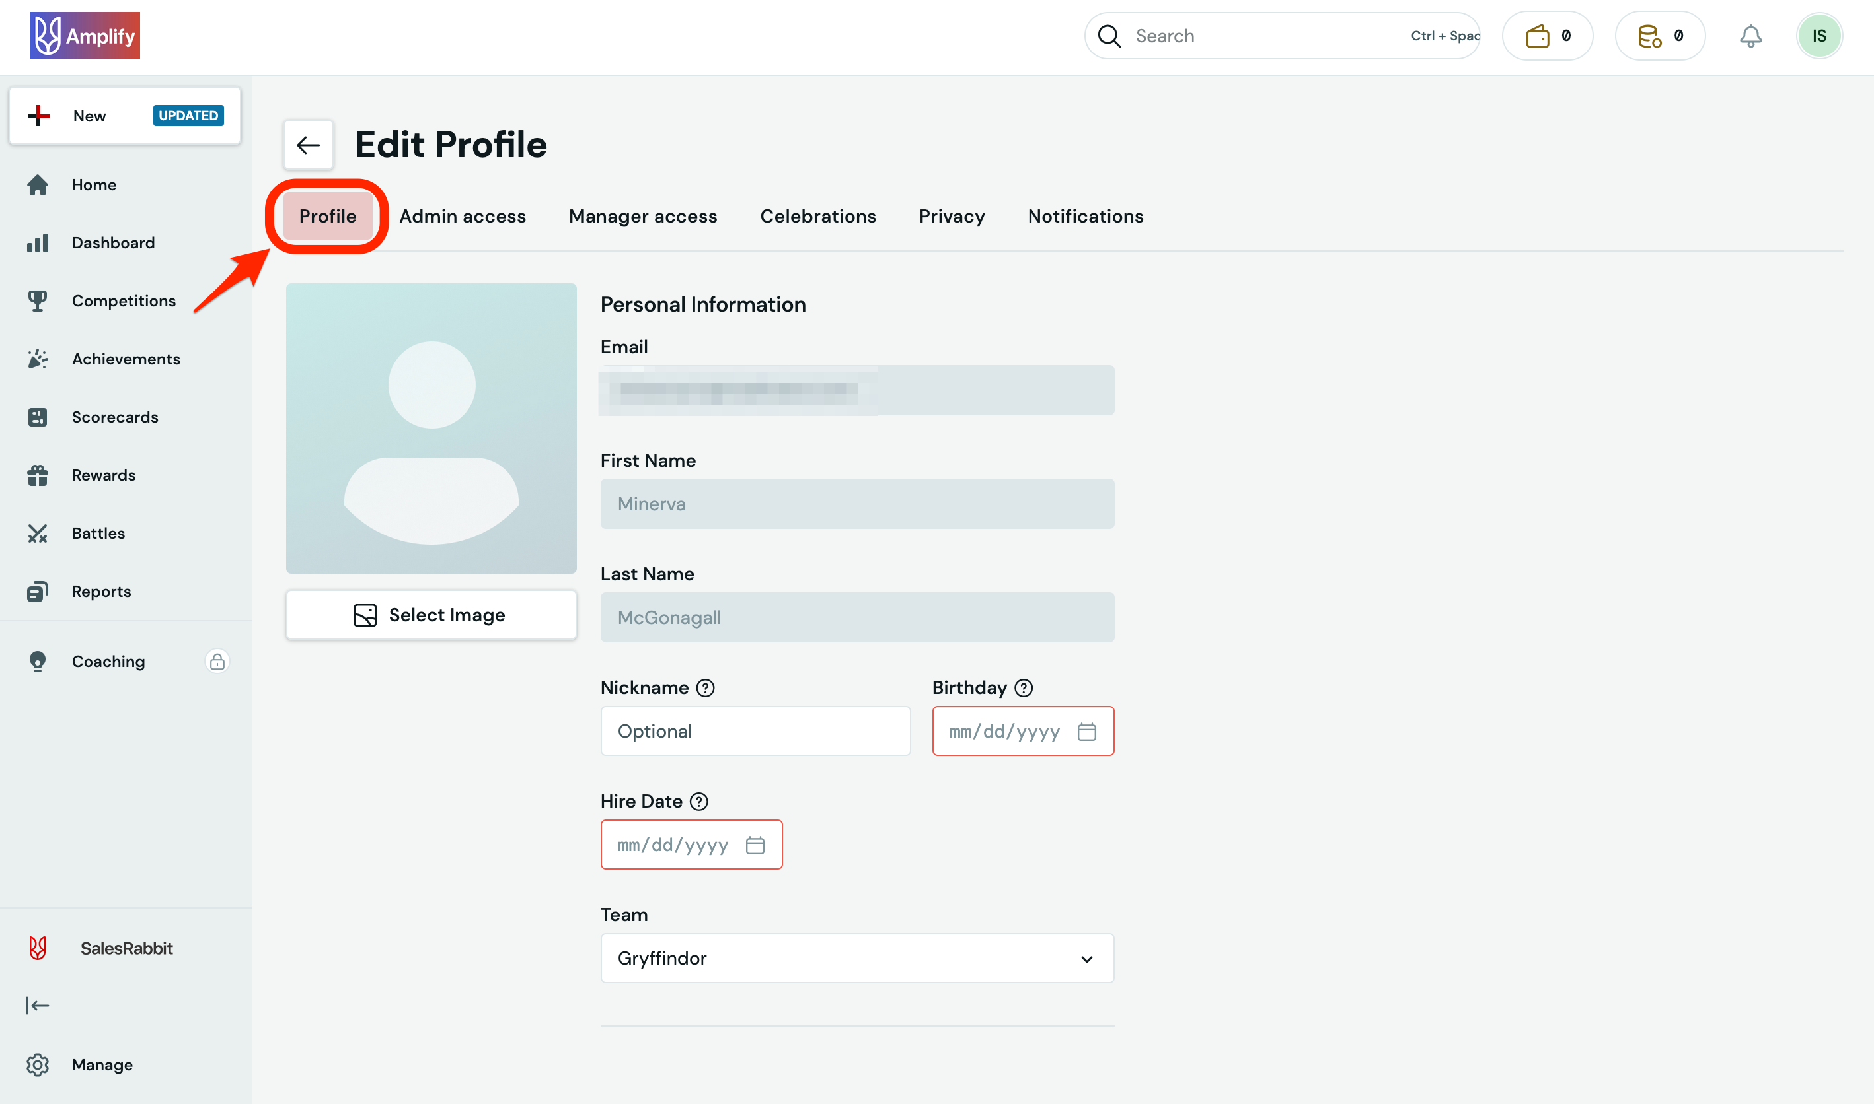Open the Birthday calendar picker icon
This screenshot has height=1104, width=1874.
pyautogui.click(x=1086, y=732)
